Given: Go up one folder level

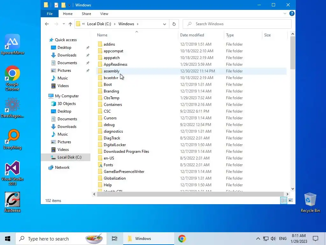Looking at the screenshot, I should point(70,24).
